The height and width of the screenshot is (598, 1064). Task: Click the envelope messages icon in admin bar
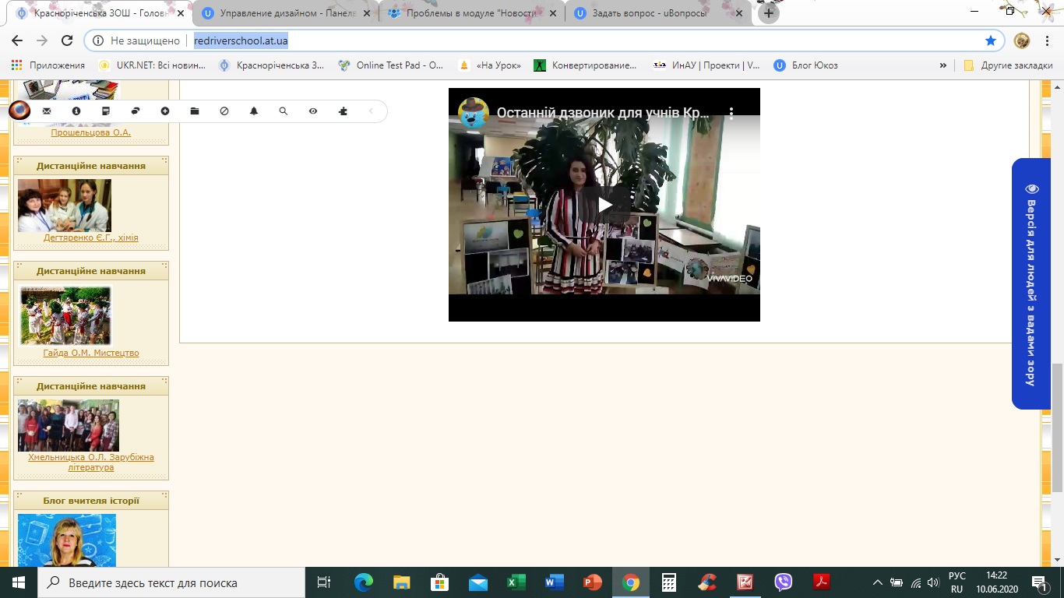click(x=47, y=111)
